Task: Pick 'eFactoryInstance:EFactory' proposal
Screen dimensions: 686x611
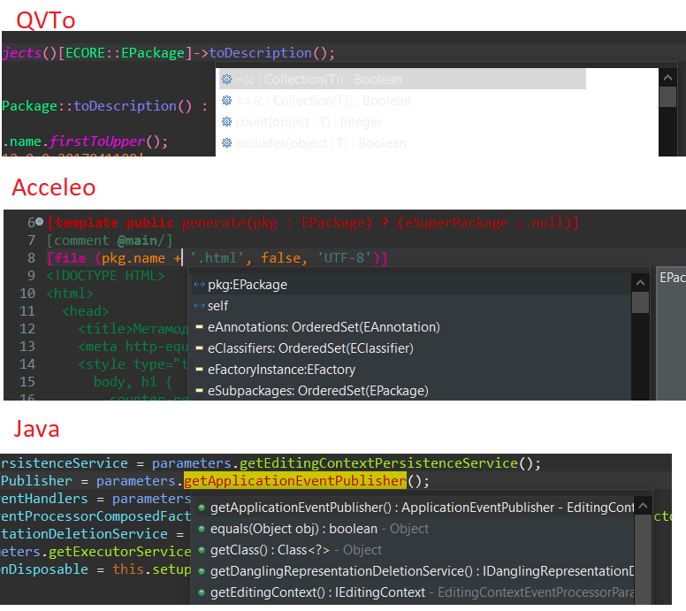Action: (411, 370)
